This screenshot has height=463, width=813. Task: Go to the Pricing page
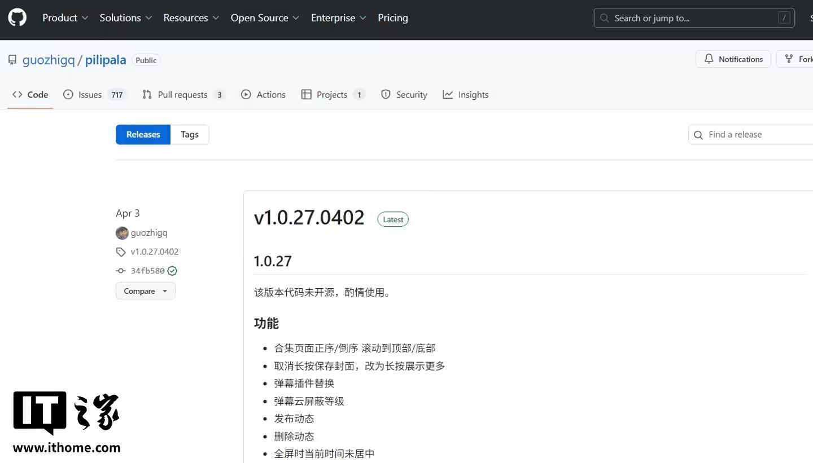tap(393, 18)
